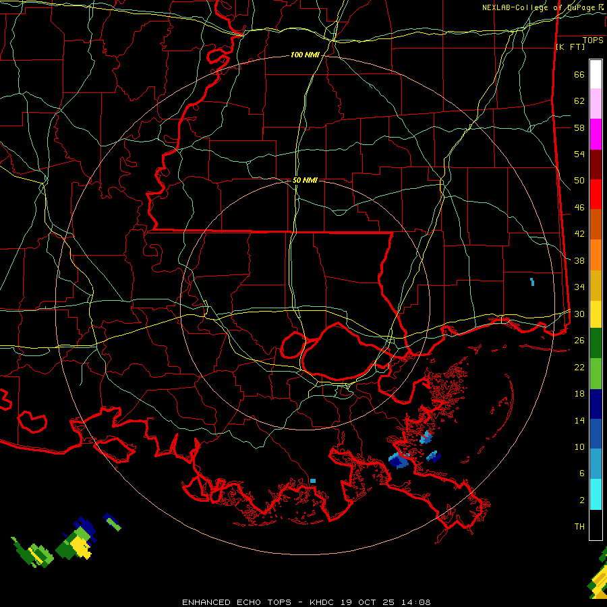Click the tiny light-blue echo on the central south coast
This screenshot has height=607, width=607.
(x=313, y=481)
